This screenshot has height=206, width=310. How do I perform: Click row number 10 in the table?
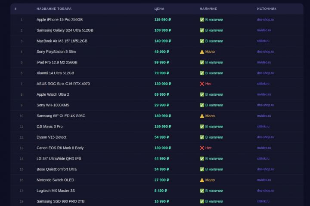[x=22, y=116]
